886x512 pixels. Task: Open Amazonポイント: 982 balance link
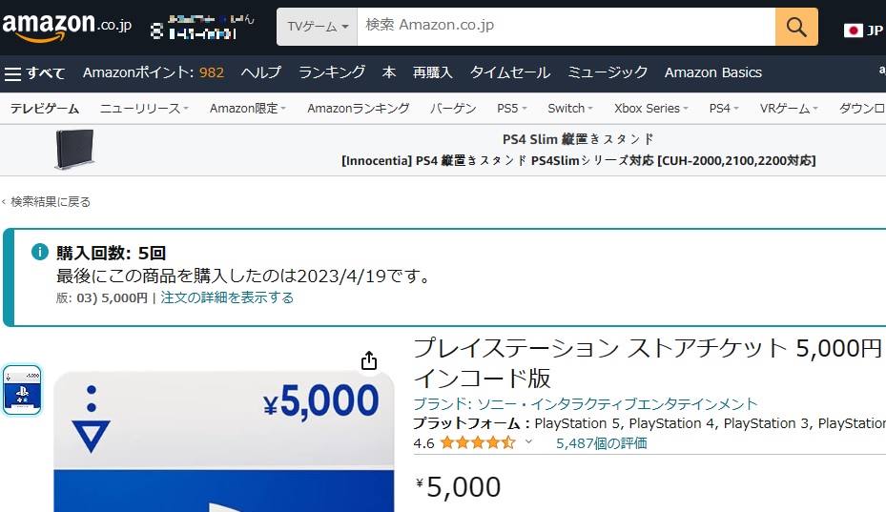pos(154,72)
